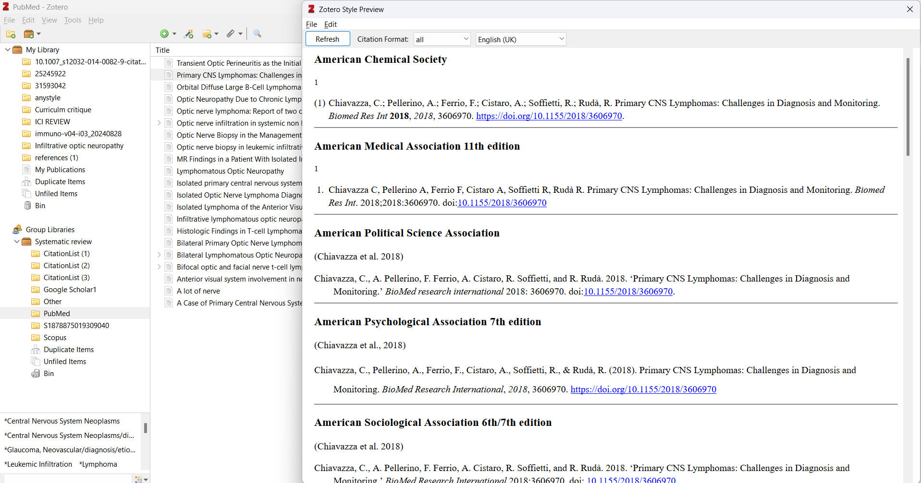Click the Duplicate Items icon under Systematic review

tap(36, 349)
